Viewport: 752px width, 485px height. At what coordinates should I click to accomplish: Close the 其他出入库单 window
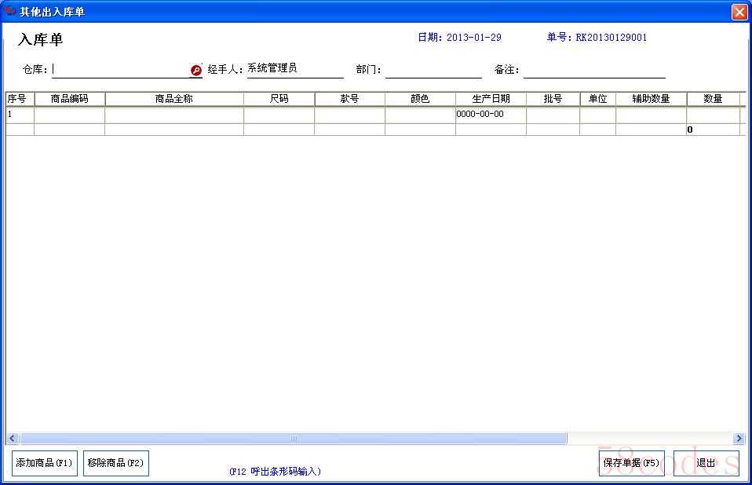pos(739,12)
